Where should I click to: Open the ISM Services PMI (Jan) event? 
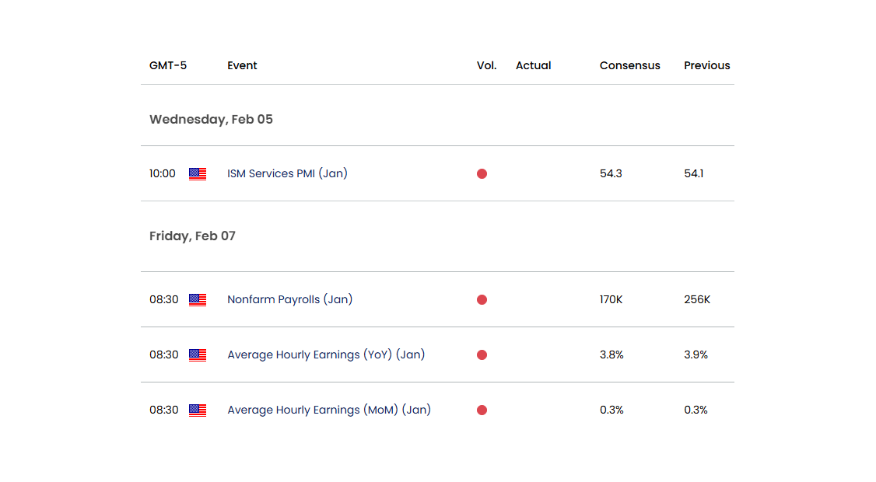(x=286, y=173)
